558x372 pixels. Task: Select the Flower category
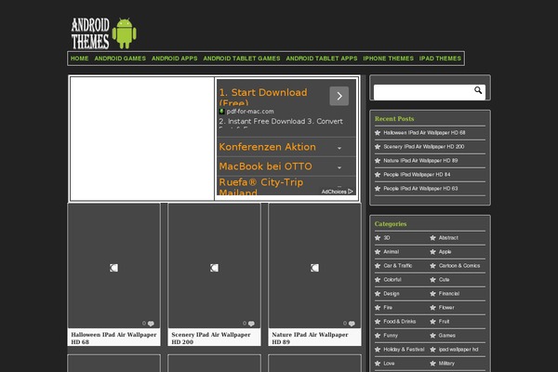coord(446,307)
